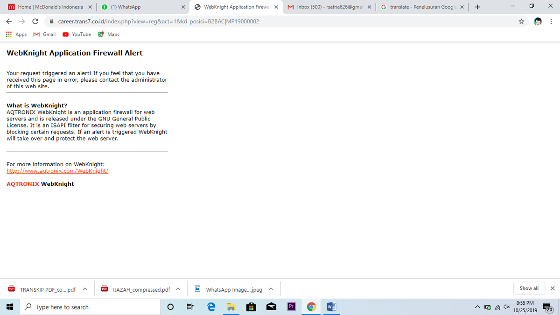This screenshot has height=315, width=560.
Task: Open the Gmail bookmark
Action: coord(45,35)
